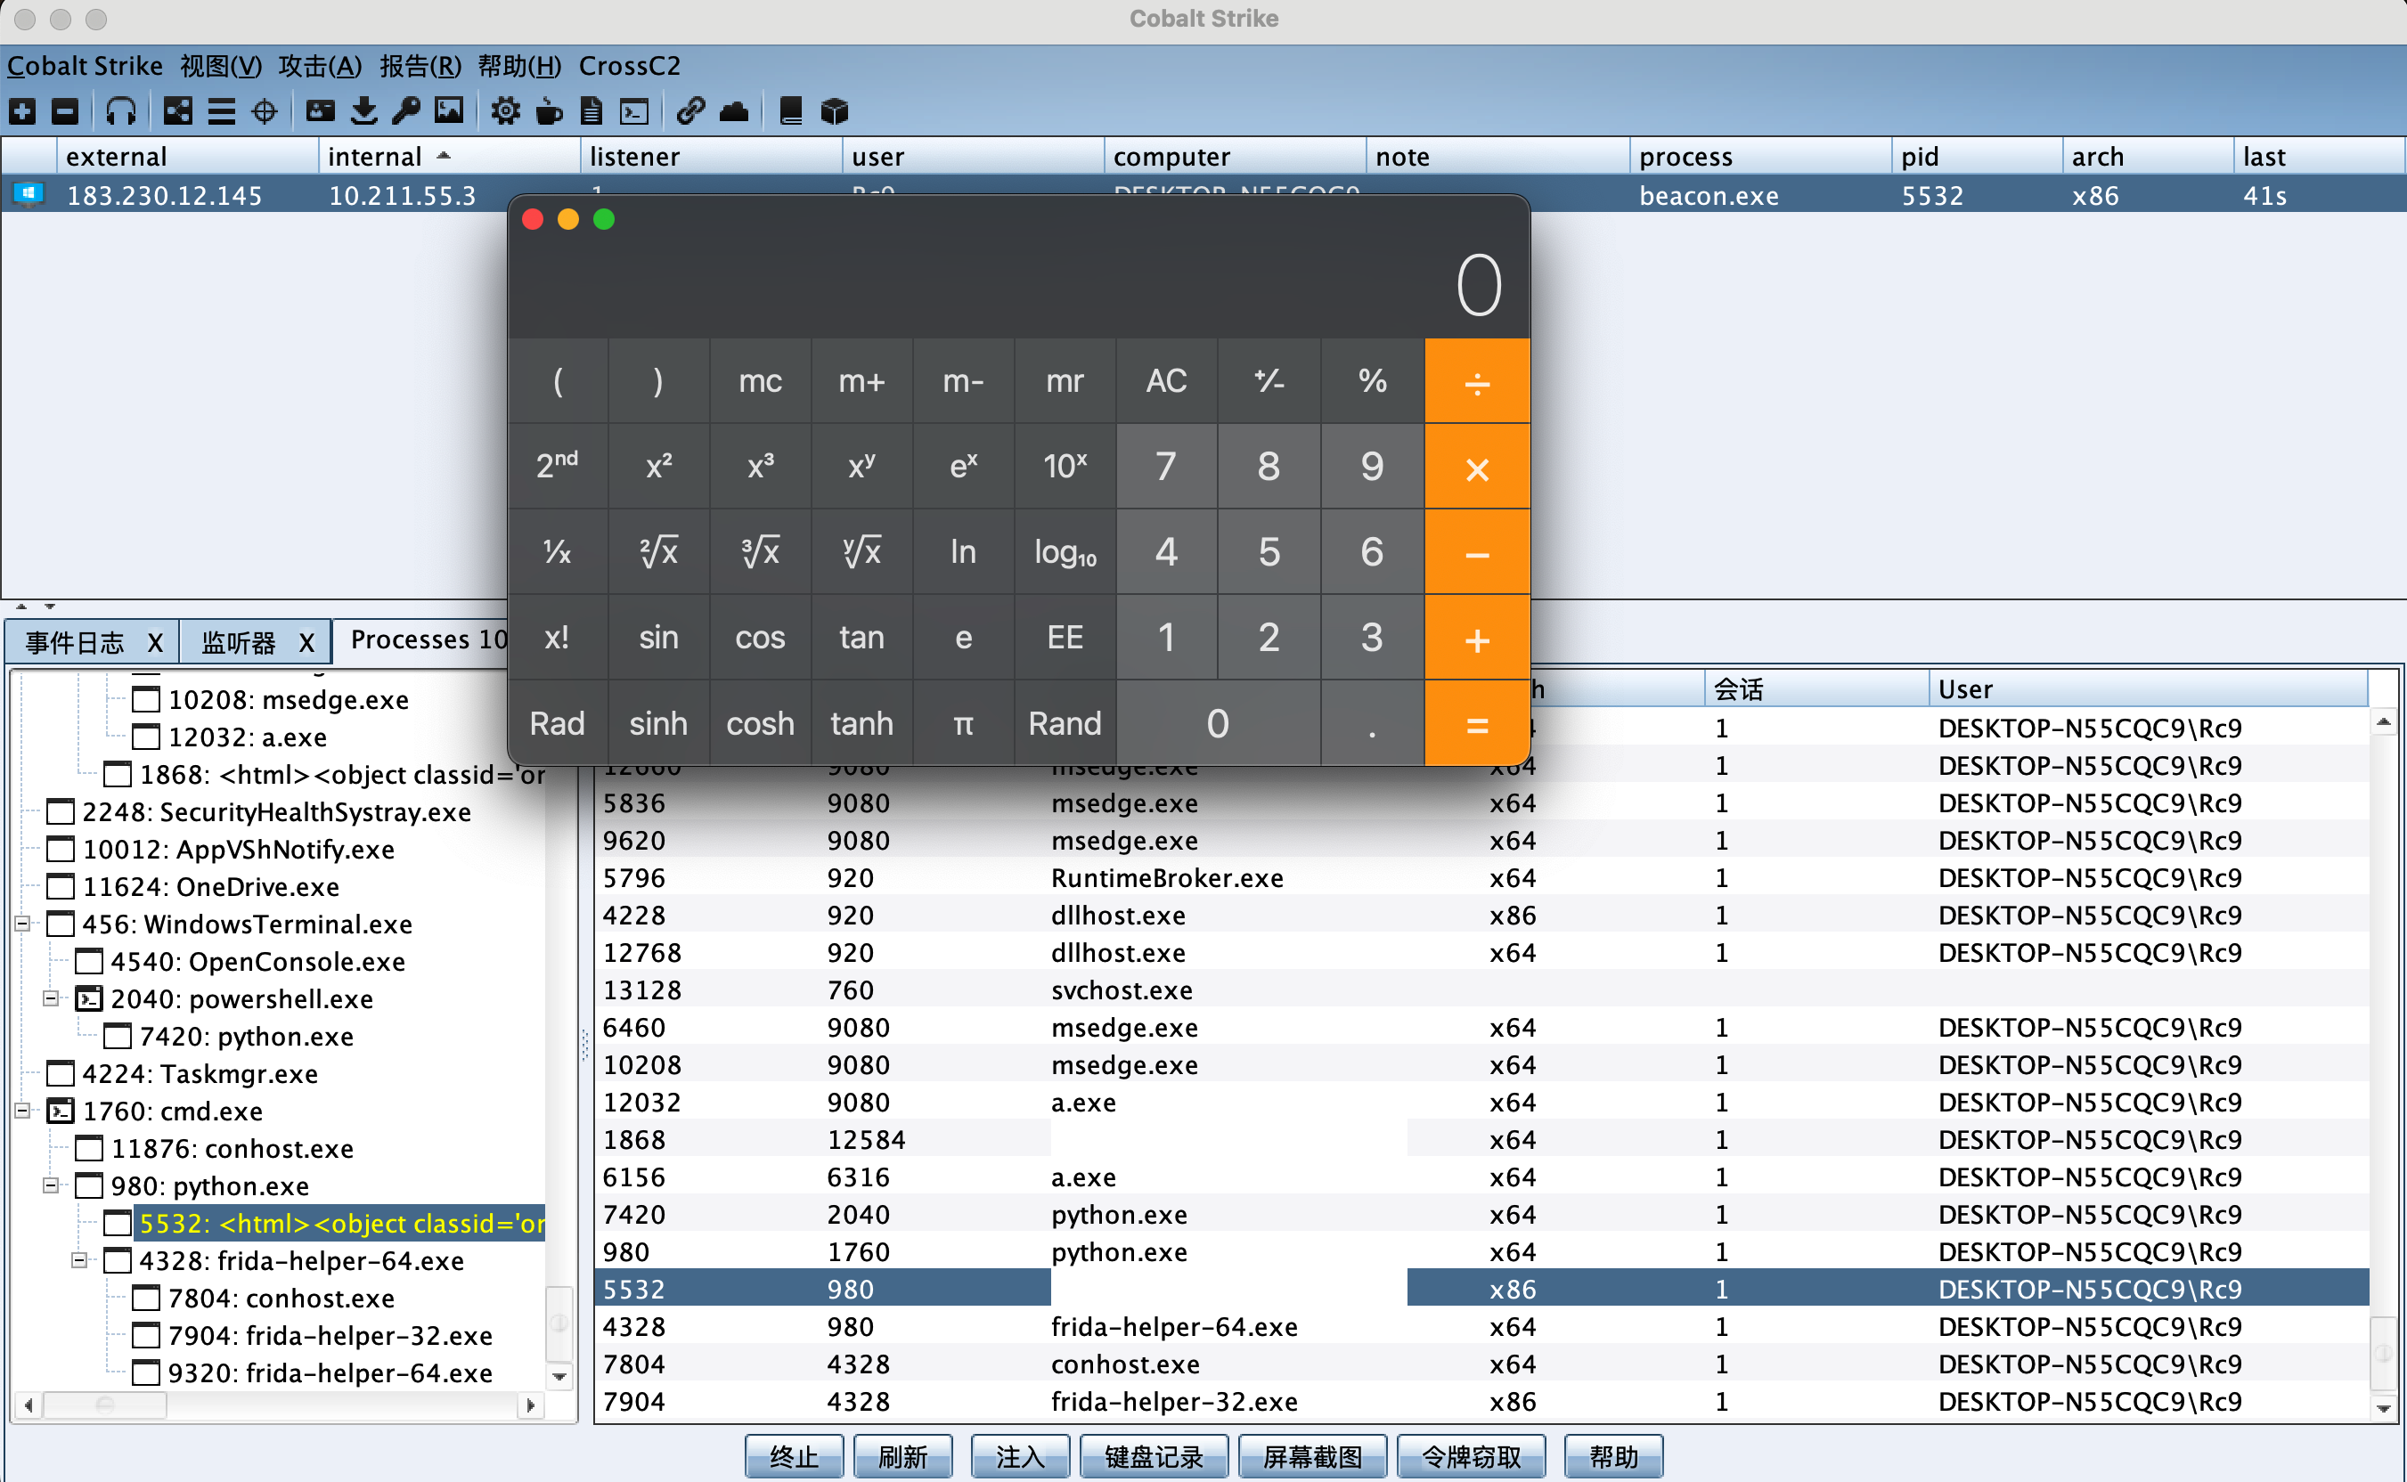Viewport: 2407px width, 1482px height.
Task: Click the orange divide key in Calculator
Action: pyautogui.click(x=1478, y=380)
